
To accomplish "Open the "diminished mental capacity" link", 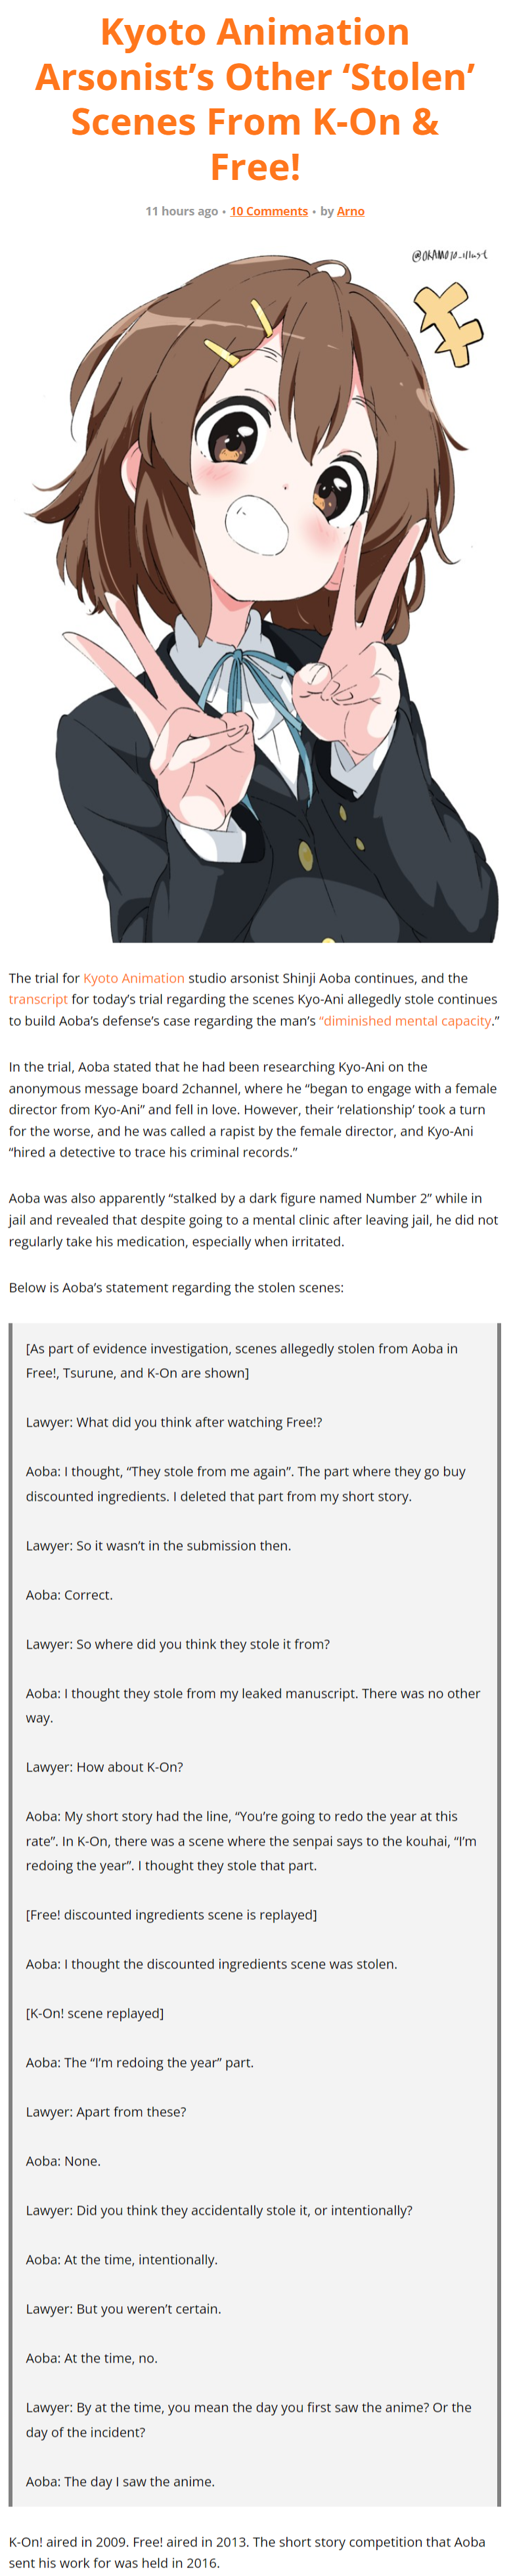I will [x=405, y=1020].
